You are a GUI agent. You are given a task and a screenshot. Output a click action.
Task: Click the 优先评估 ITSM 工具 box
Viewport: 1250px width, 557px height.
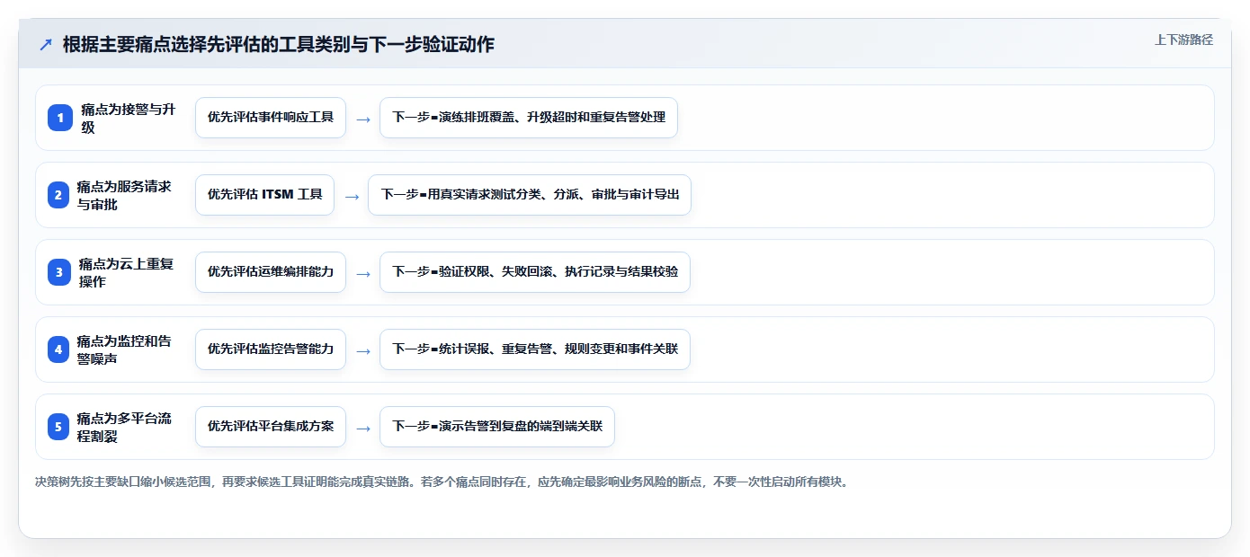click(x=264, y=195)
